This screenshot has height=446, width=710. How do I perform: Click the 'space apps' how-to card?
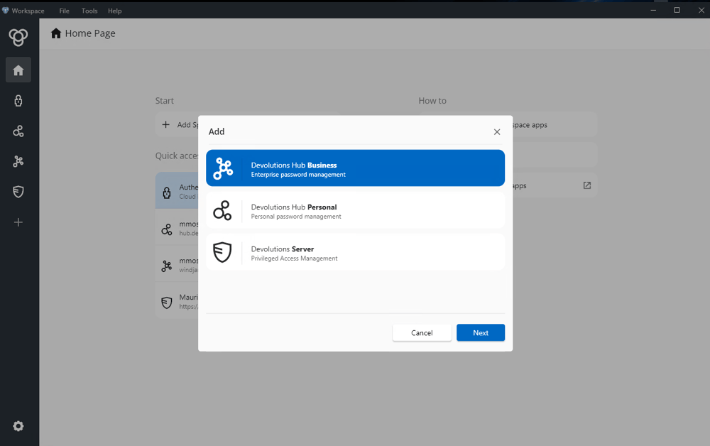555,124
